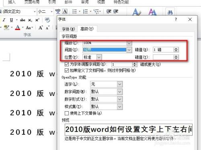Apply strikethrough abc formatting
The height and width of the screenshot is (150, 201).
[x=23, y=20]
